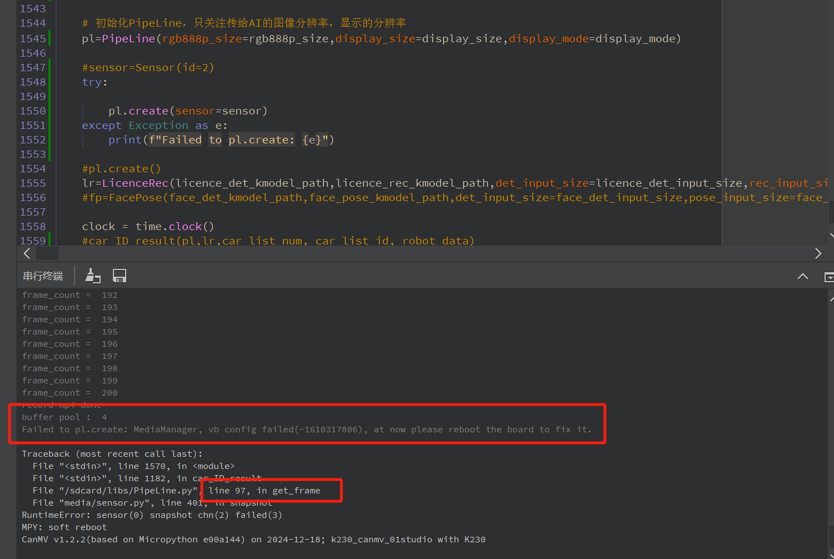The width and height of the screenshot is (834, 559).
Task: Click the RuntimeError snapshot failed line
Action: 152,515
